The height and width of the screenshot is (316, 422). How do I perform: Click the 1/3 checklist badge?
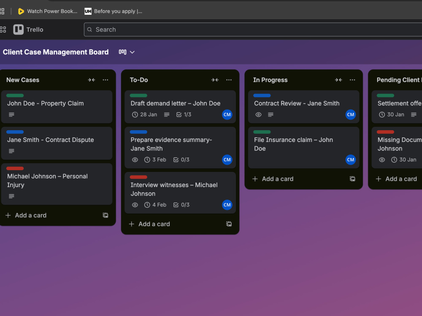(184, 115)
